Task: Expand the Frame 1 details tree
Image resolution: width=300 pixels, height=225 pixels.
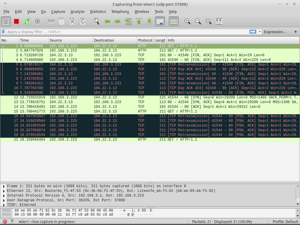Action: pyautogui.click(x=4, y=186)
